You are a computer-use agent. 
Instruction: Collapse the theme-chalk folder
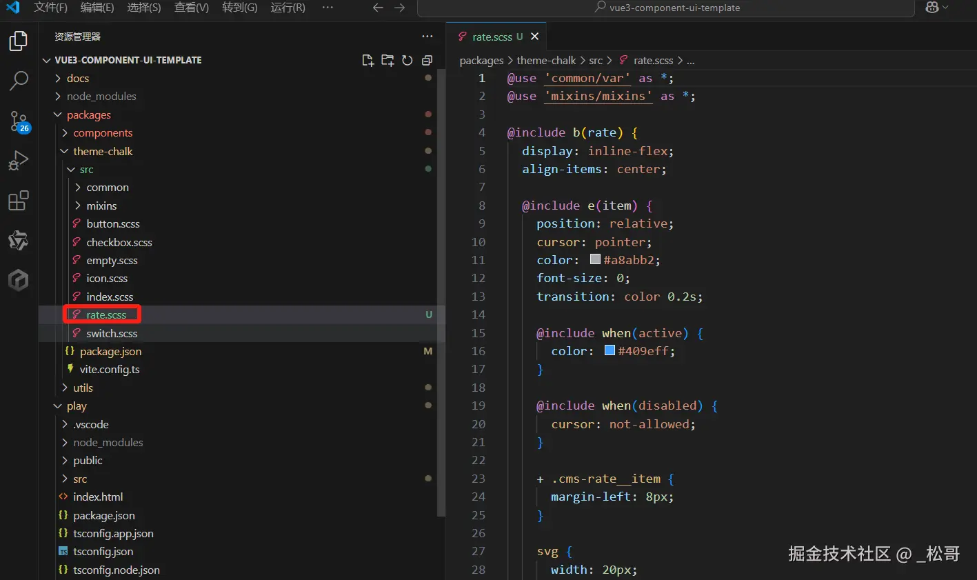[x=103, y=152]
